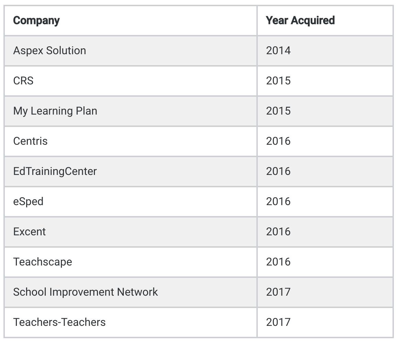The width and height of the screenshot is (398, 343).
Task: Select the CRS company cell
Action: tap(131, 81)
